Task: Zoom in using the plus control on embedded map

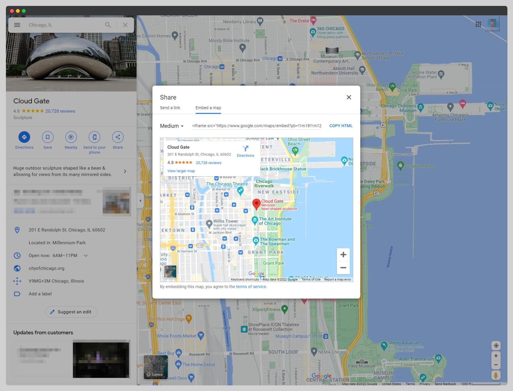Action: pos(343,254)
